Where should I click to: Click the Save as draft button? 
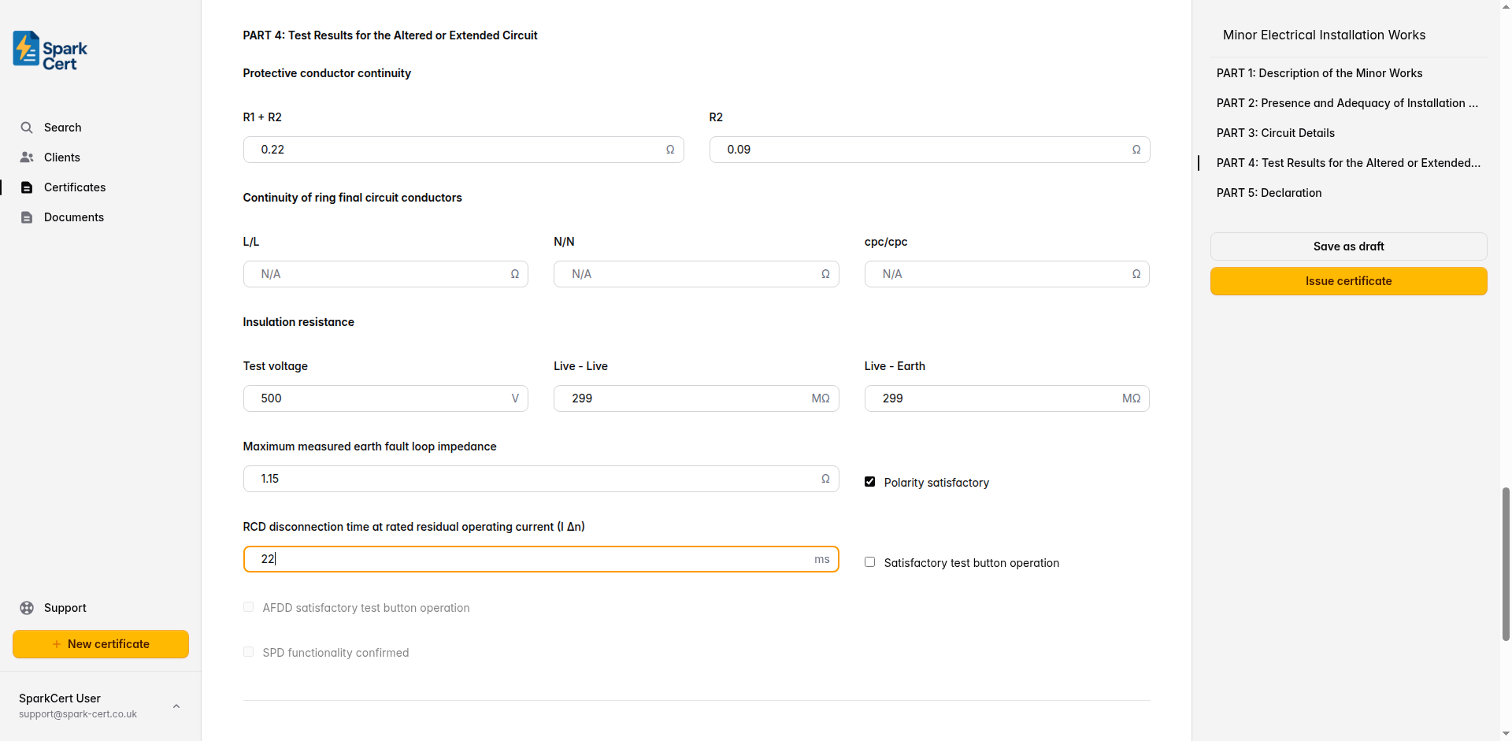click(1348, 246)
